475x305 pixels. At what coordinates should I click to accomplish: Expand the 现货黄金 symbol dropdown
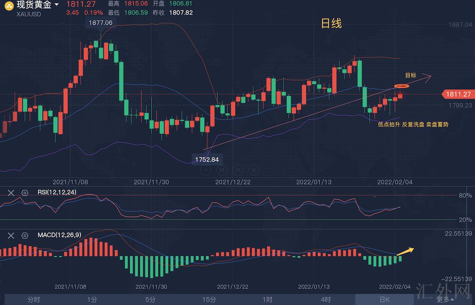[57, 5]
